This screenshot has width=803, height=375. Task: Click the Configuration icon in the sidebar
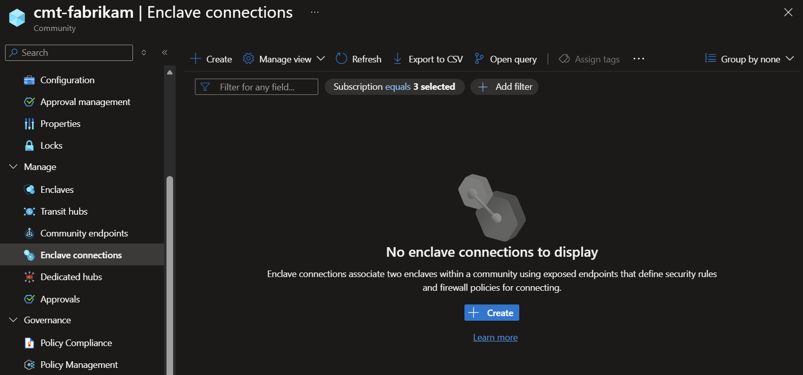coord(29,80)
